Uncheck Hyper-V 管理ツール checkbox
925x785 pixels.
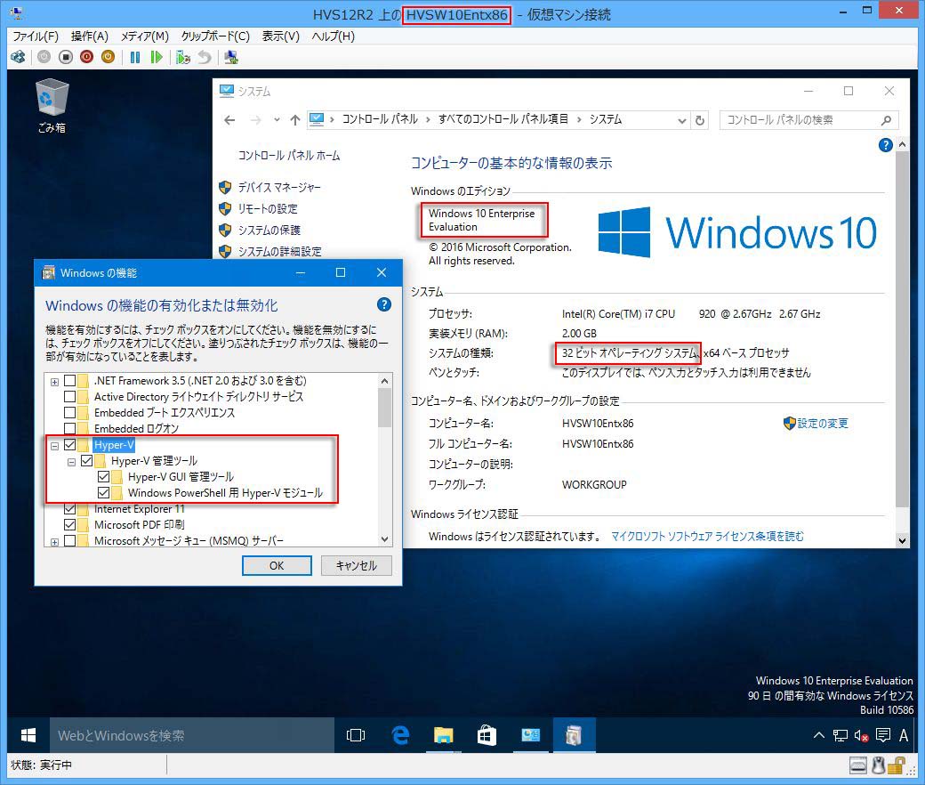87,461
